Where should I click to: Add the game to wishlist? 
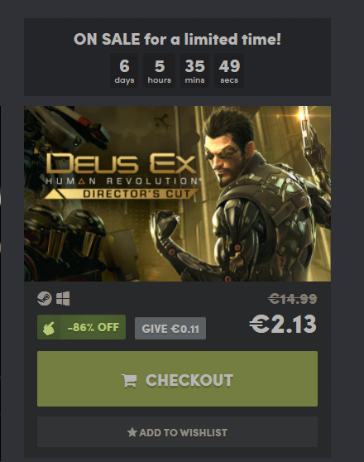[177, 432]
